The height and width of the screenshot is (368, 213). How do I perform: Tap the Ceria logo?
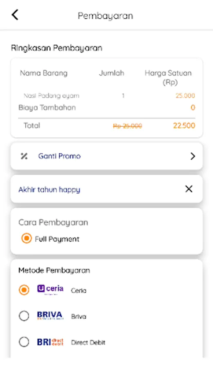50,289
